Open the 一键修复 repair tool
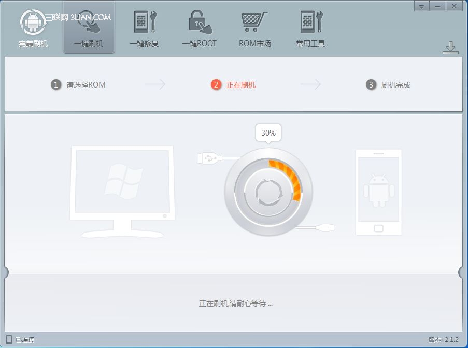This screenshot has width=468, height=348. click(x=145, y=28)
